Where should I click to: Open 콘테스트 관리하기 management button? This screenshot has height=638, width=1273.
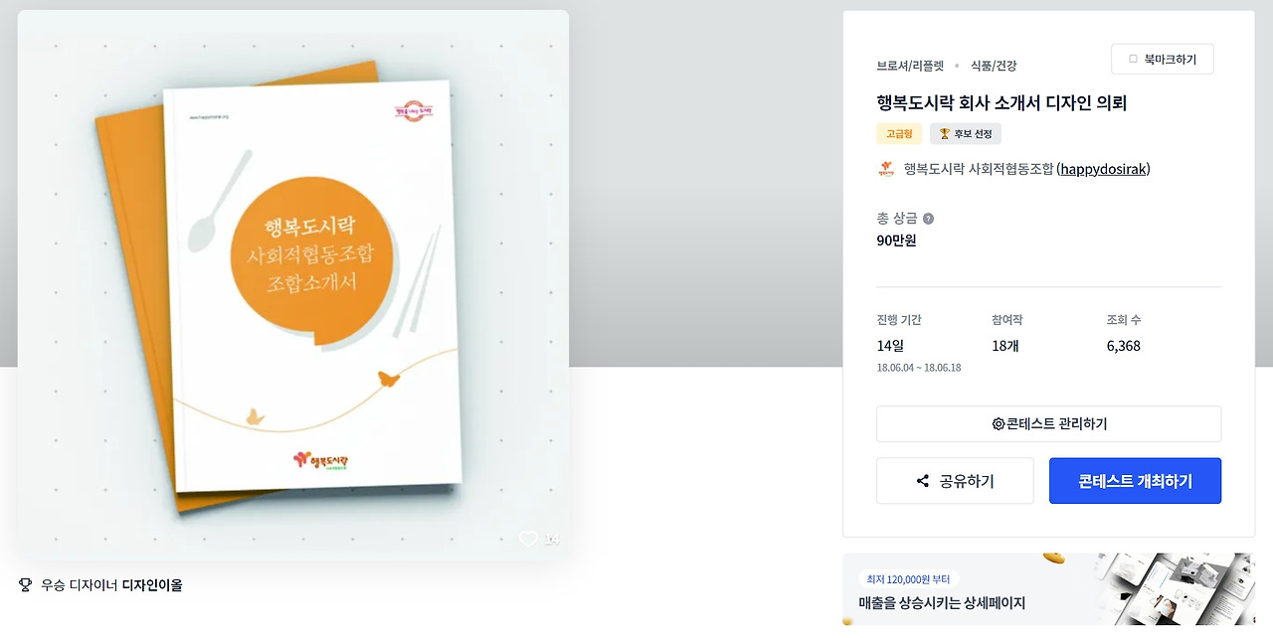point(1048,423)
